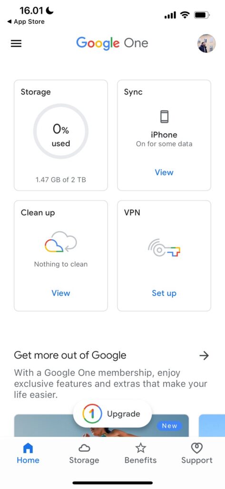The height and width of the screenshot is (489, 225).
Task: Tap the profile avatar picture
Action: pyautogui.click(x=206, y=43)
